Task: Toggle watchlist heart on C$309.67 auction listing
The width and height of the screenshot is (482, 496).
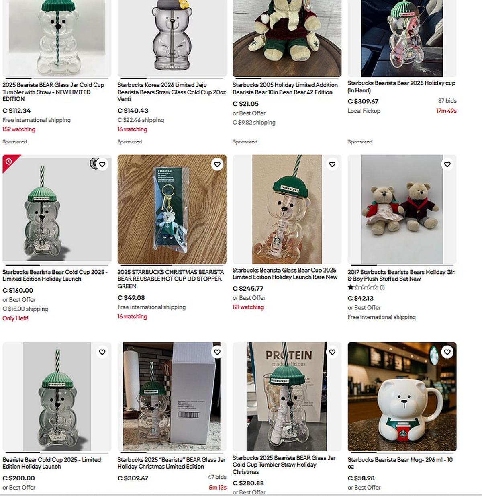Action: click(x=217, y=352)
